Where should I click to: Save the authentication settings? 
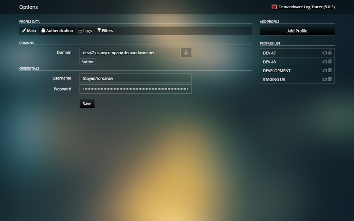pyautogui.click(x=87, y=104)
